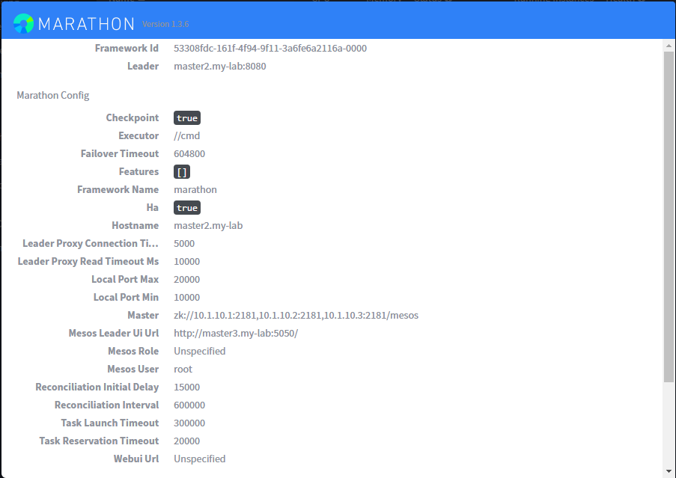Click the Features empty array badge

(182, 172)
